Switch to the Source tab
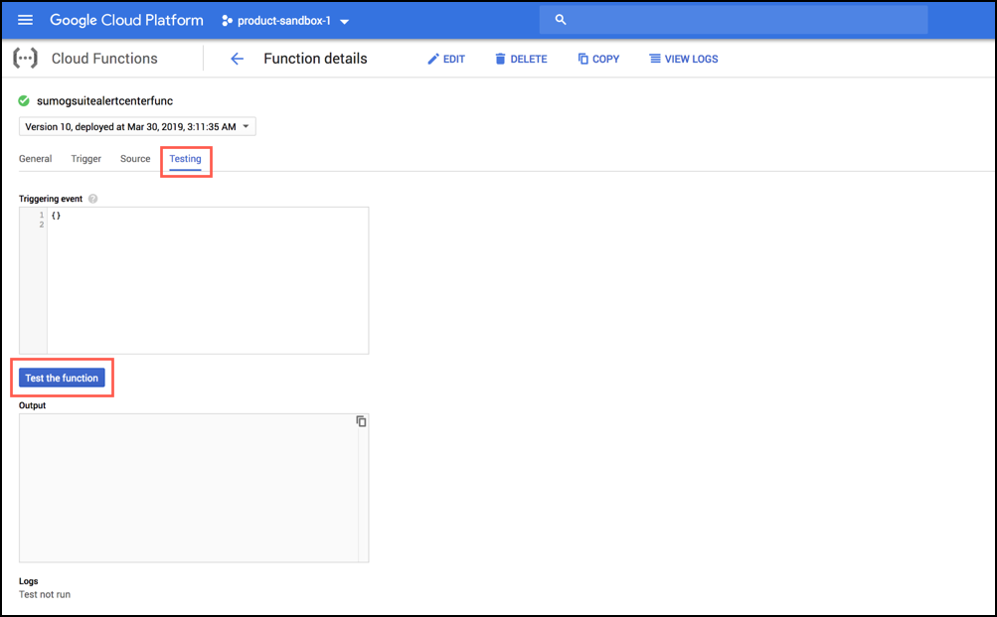The image size is (997, 617). pyautogui.click(x=134, y=158)
